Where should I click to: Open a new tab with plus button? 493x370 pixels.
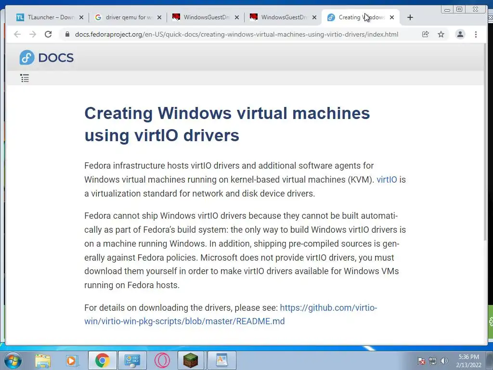coord(410,17)
